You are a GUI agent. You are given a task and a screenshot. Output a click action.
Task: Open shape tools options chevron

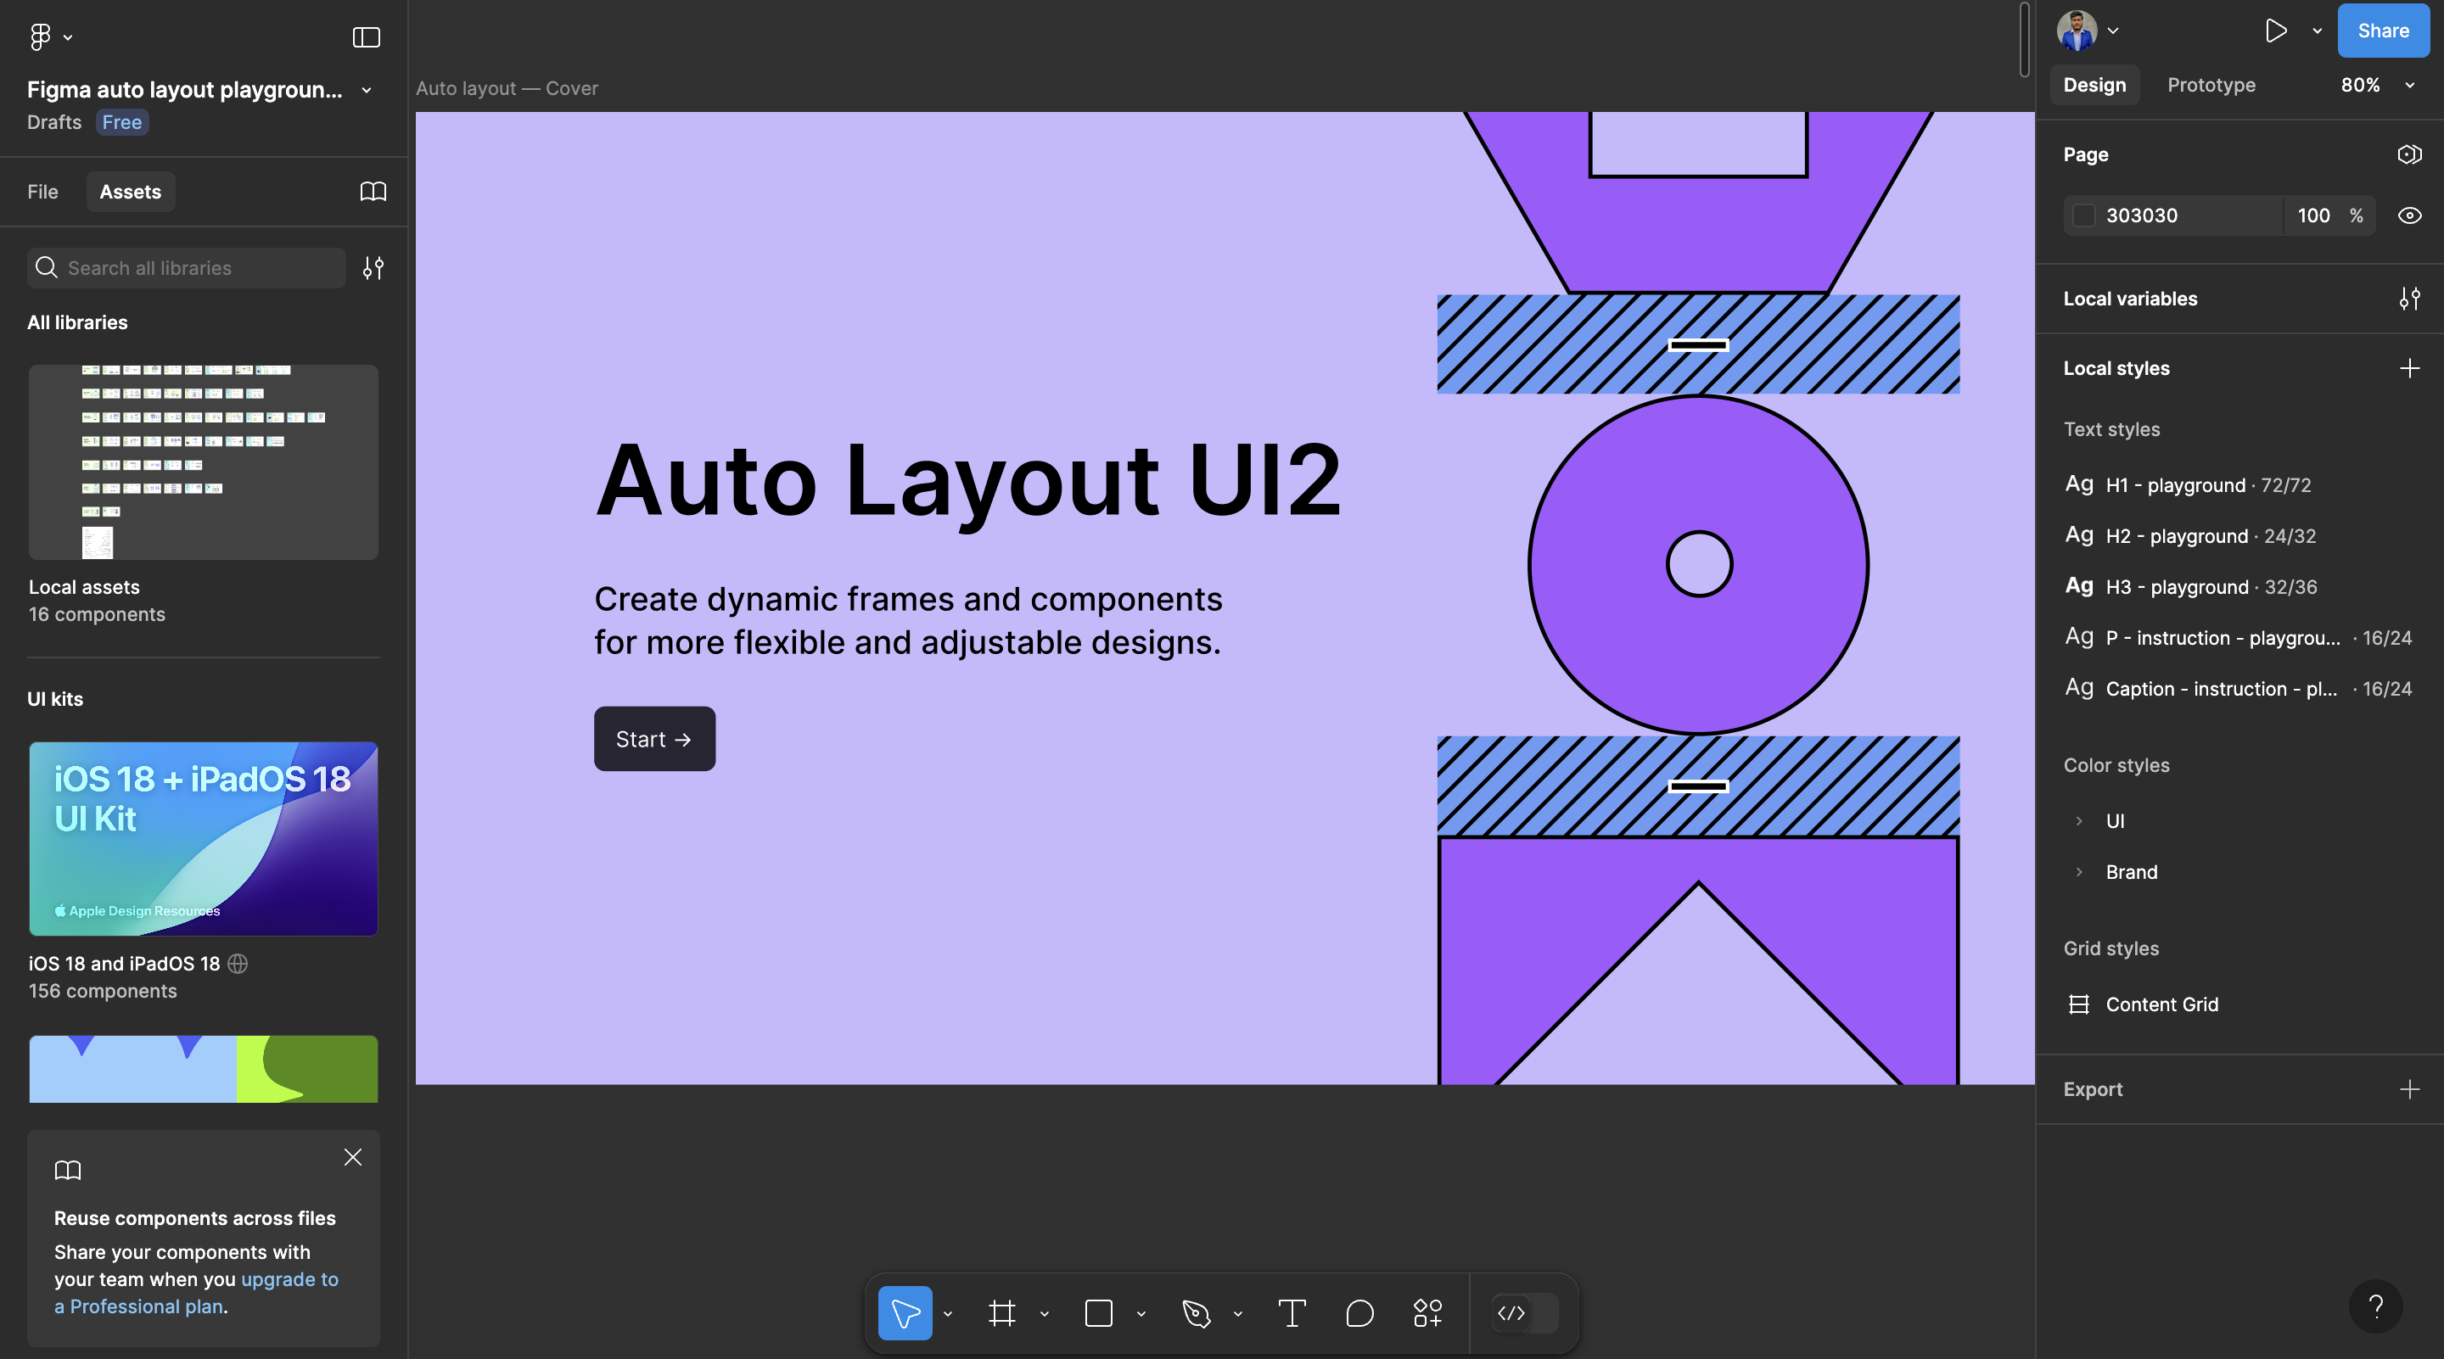point(1141,1313)
